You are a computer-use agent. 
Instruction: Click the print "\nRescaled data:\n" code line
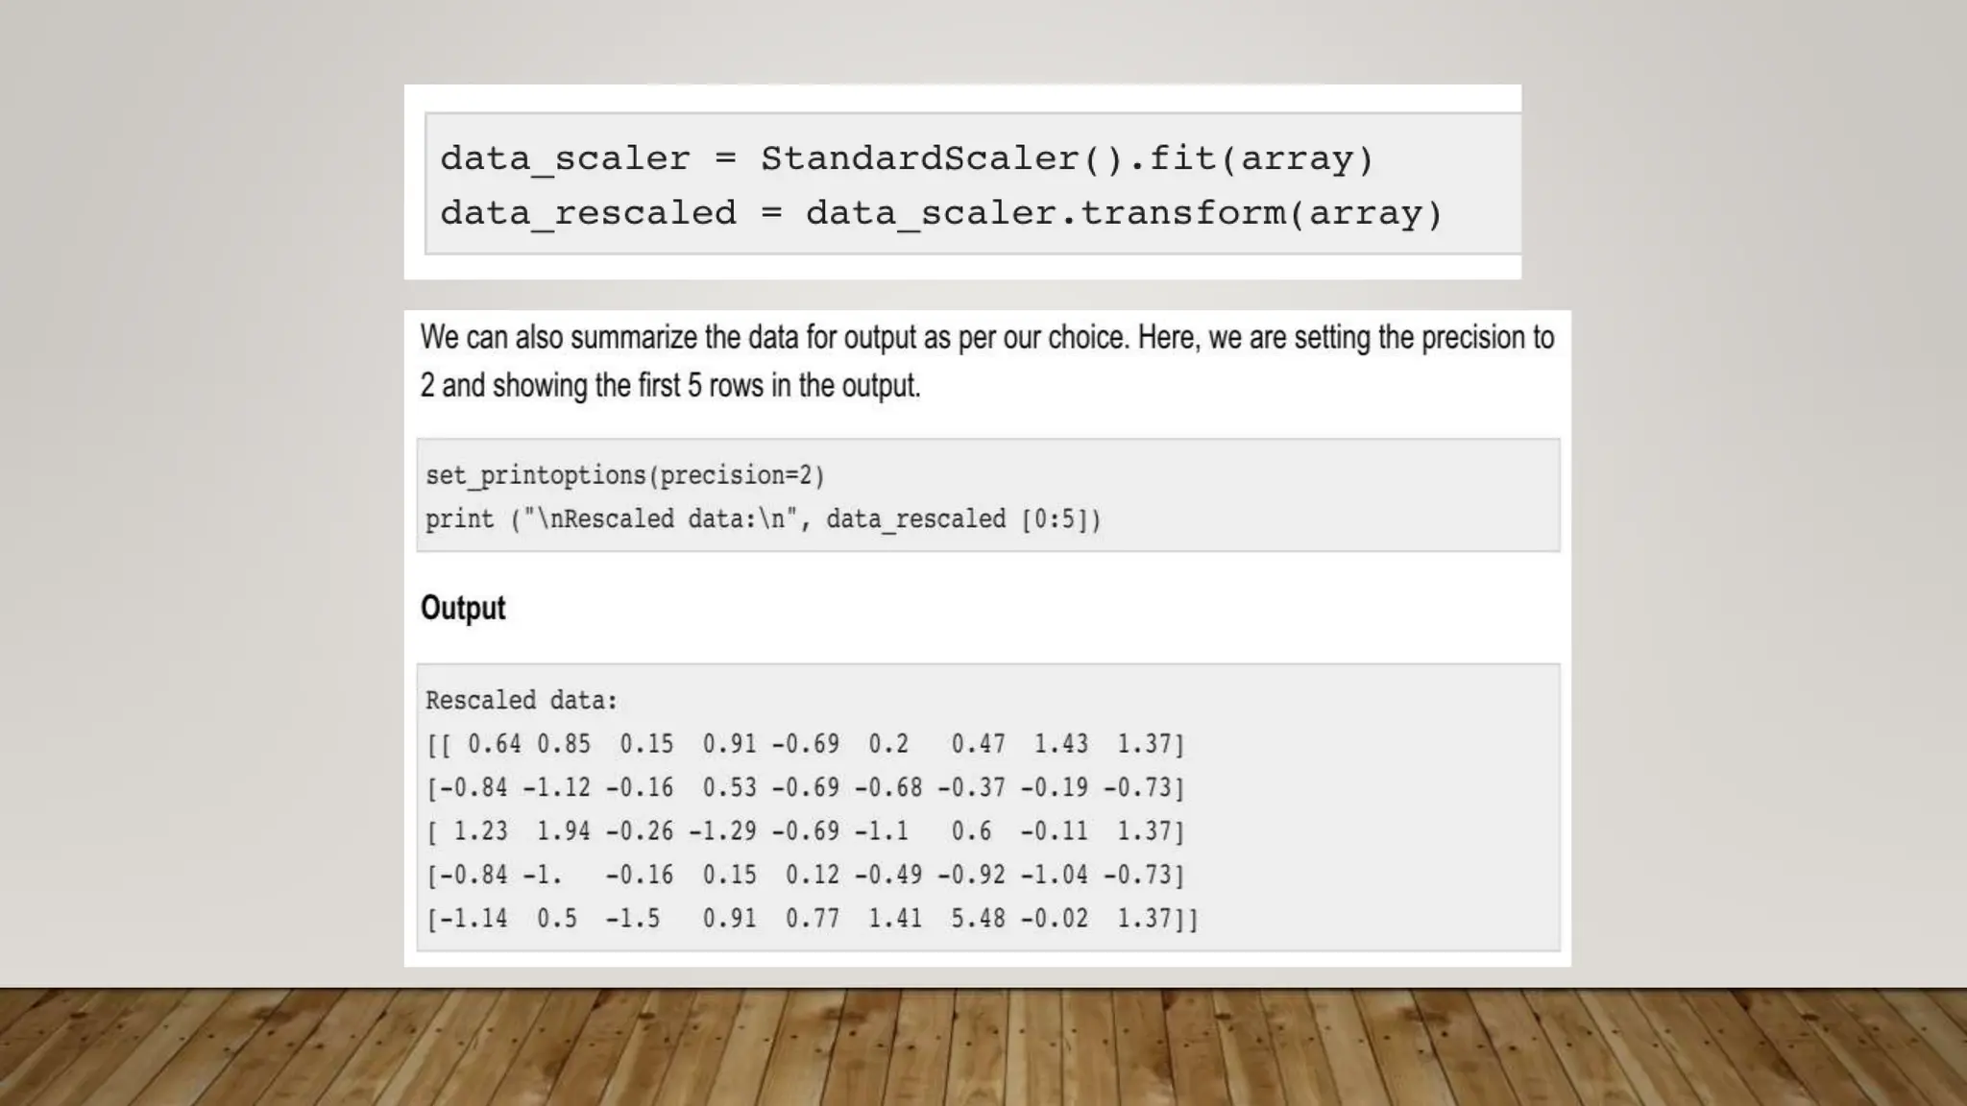coord(763,519)
